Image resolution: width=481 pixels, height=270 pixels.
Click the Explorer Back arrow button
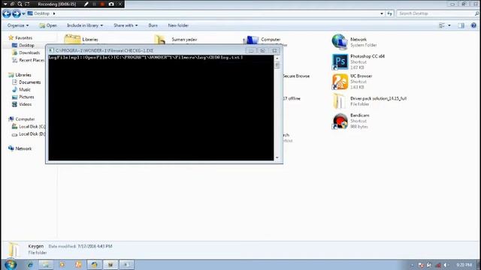click(7, 13)
